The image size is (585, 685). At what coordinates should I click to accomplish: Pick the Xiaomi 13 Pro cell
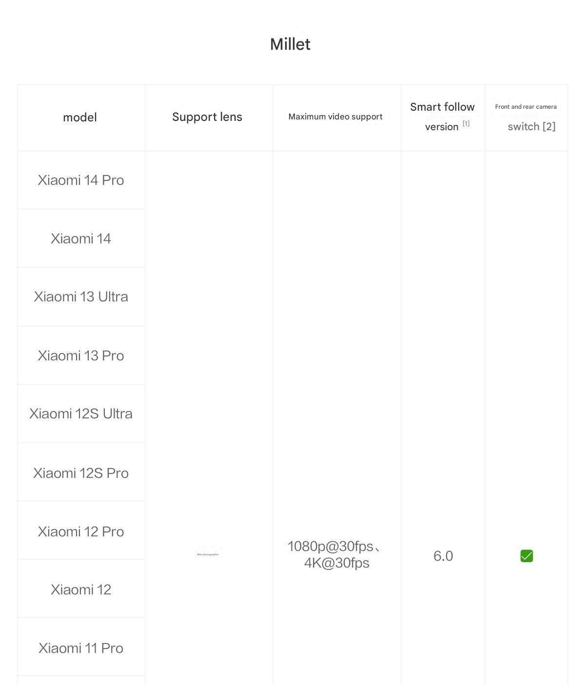point(81,355)
